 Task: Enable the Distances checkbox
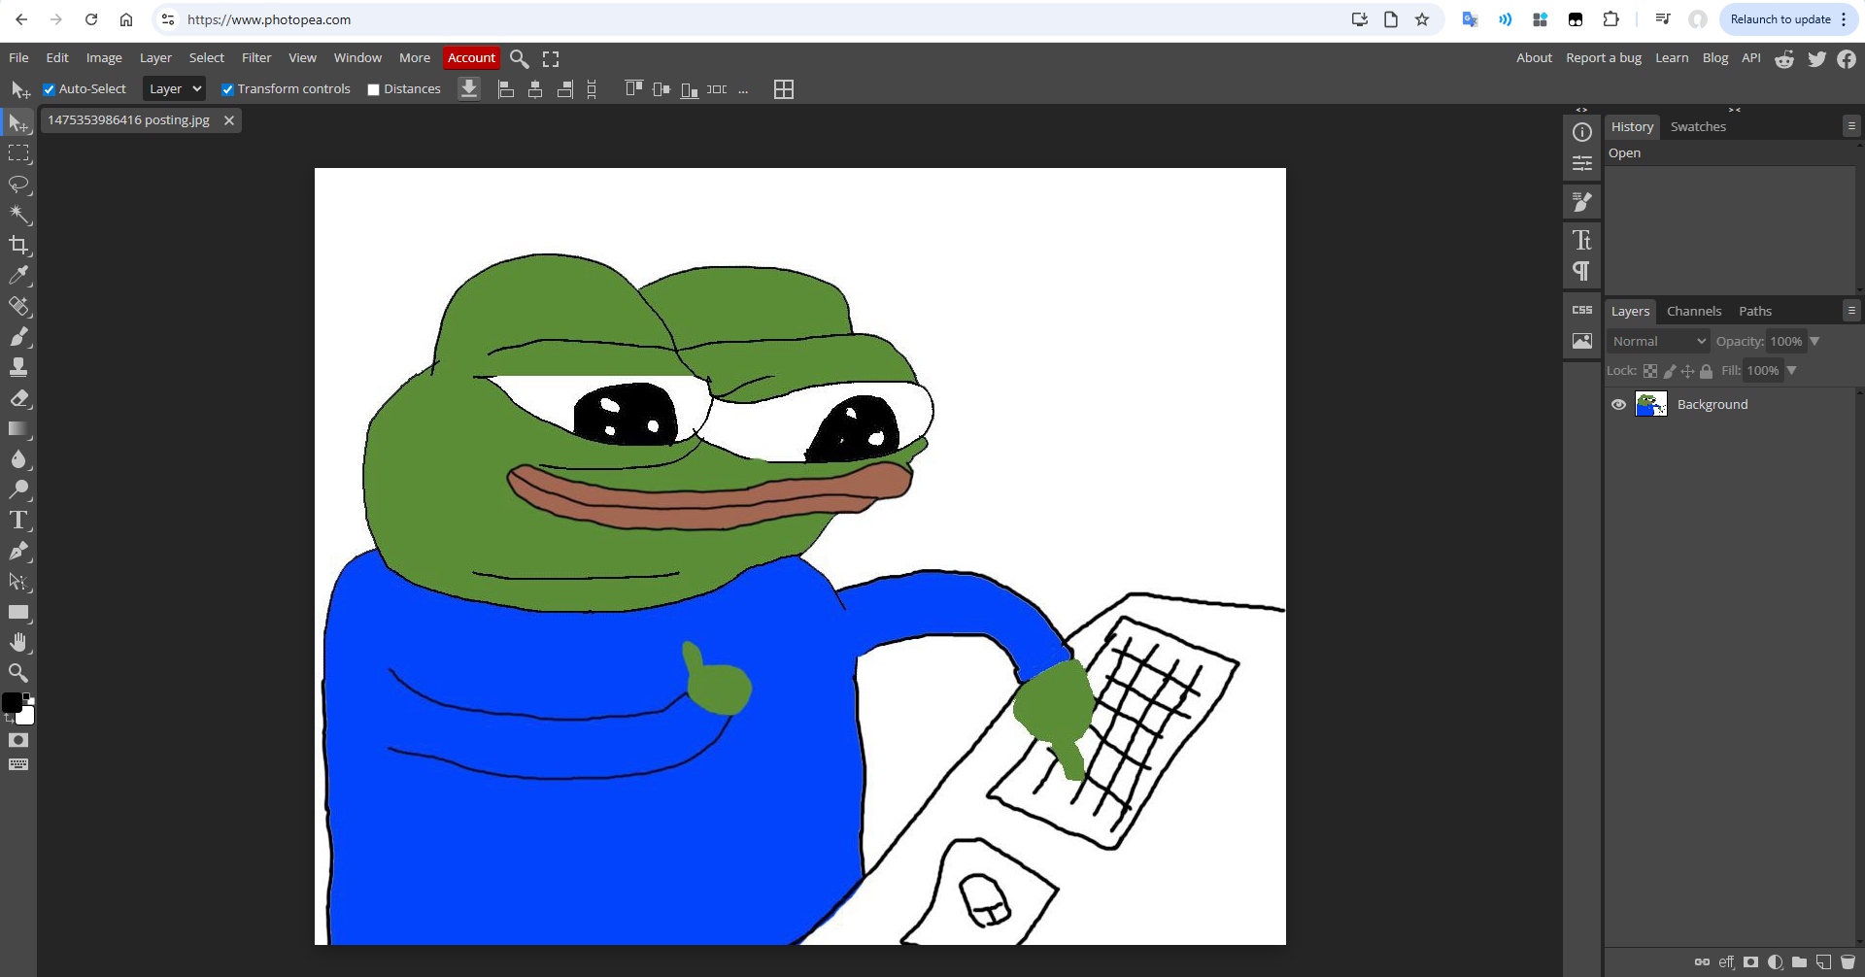(x=373, y=89)
